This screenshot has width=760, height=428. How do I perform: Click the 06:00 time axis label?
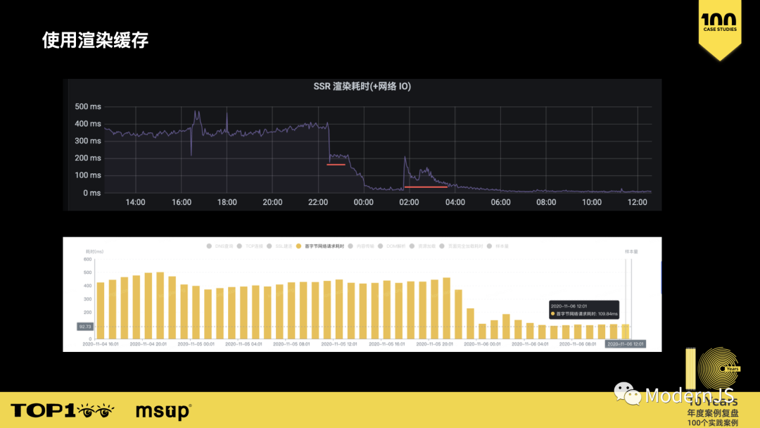click(x=501, y=202)
